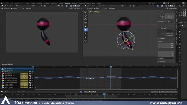Collapse the View Lock subpanel
Viewport: 187px width, 105px height.
click(160, 28)
